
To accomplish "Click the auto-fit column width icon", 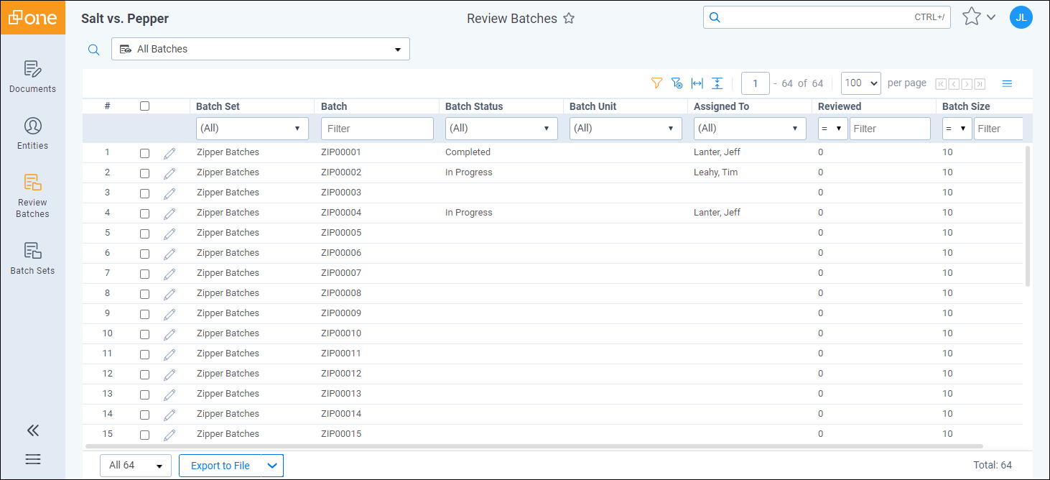I will click(697, 83).
